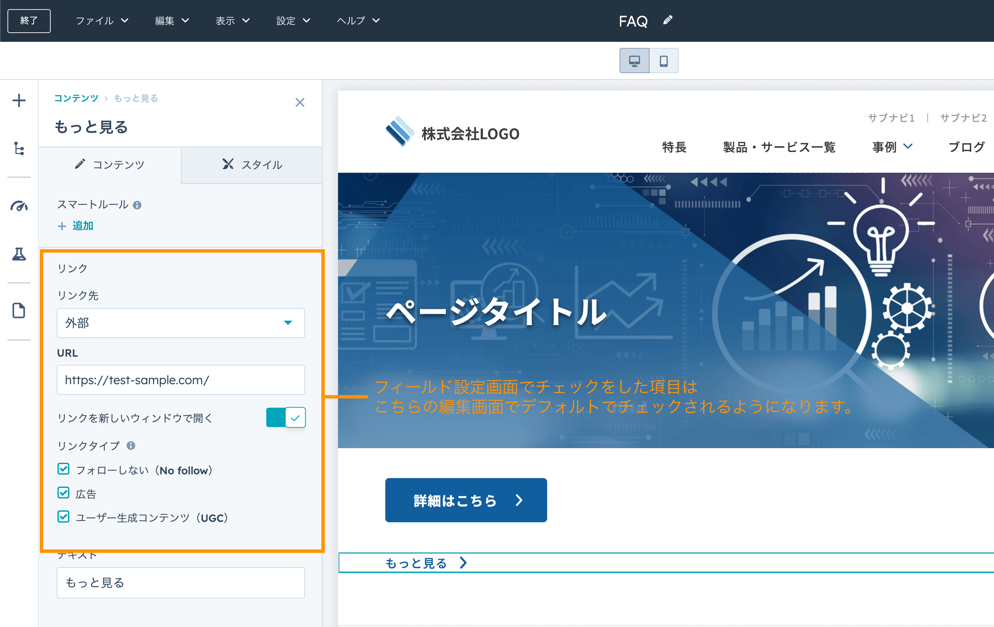Open the 設定 menu
This screenshot has height=627, width=994.
293,21
